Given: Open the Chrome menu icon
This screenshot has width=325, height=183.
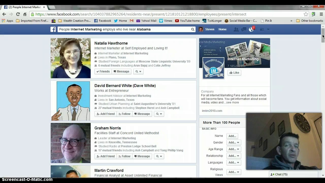Looking at the screenshot, I should pyautogui.click(x=321, y=14).
